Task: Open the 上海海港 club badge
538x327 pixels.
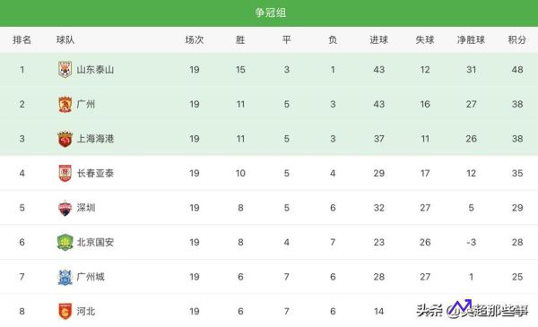Action: 65,139
